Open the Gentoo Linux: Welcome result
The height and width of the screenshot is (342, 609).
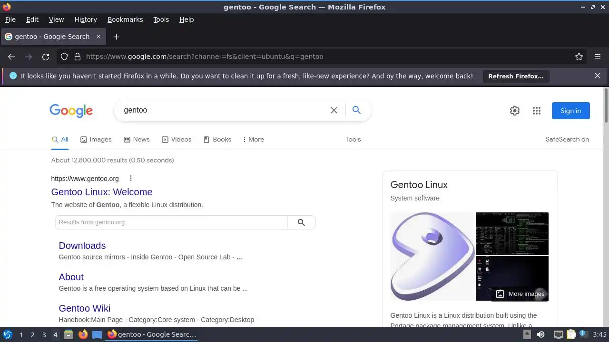tap(102, 192)
